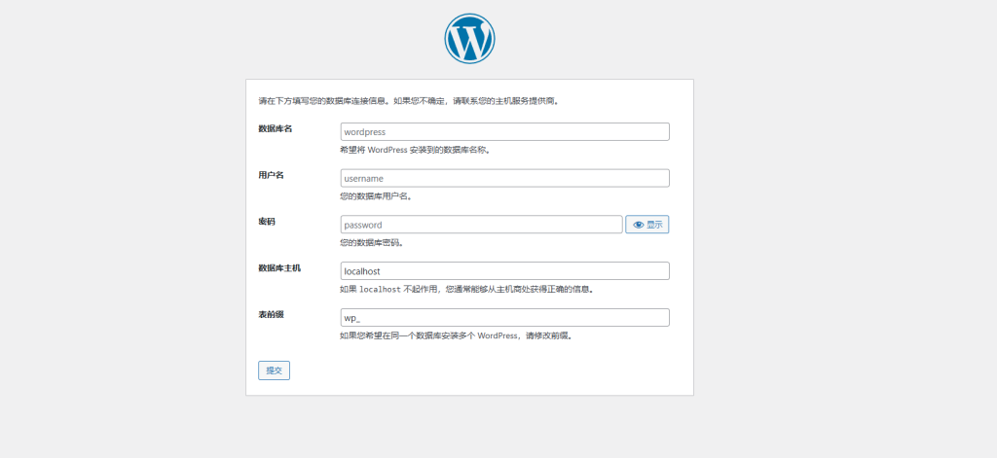Click the 密码 password input field
This screenshot has height=458, width=997.
tap(481, 225)
